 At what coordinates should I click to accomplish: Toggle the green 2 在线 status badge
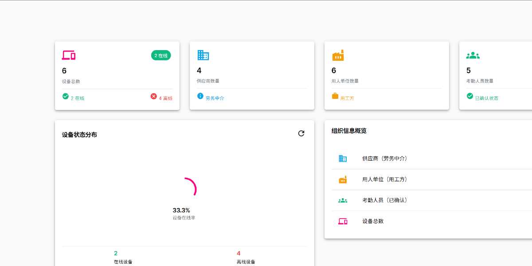[160, 55]
